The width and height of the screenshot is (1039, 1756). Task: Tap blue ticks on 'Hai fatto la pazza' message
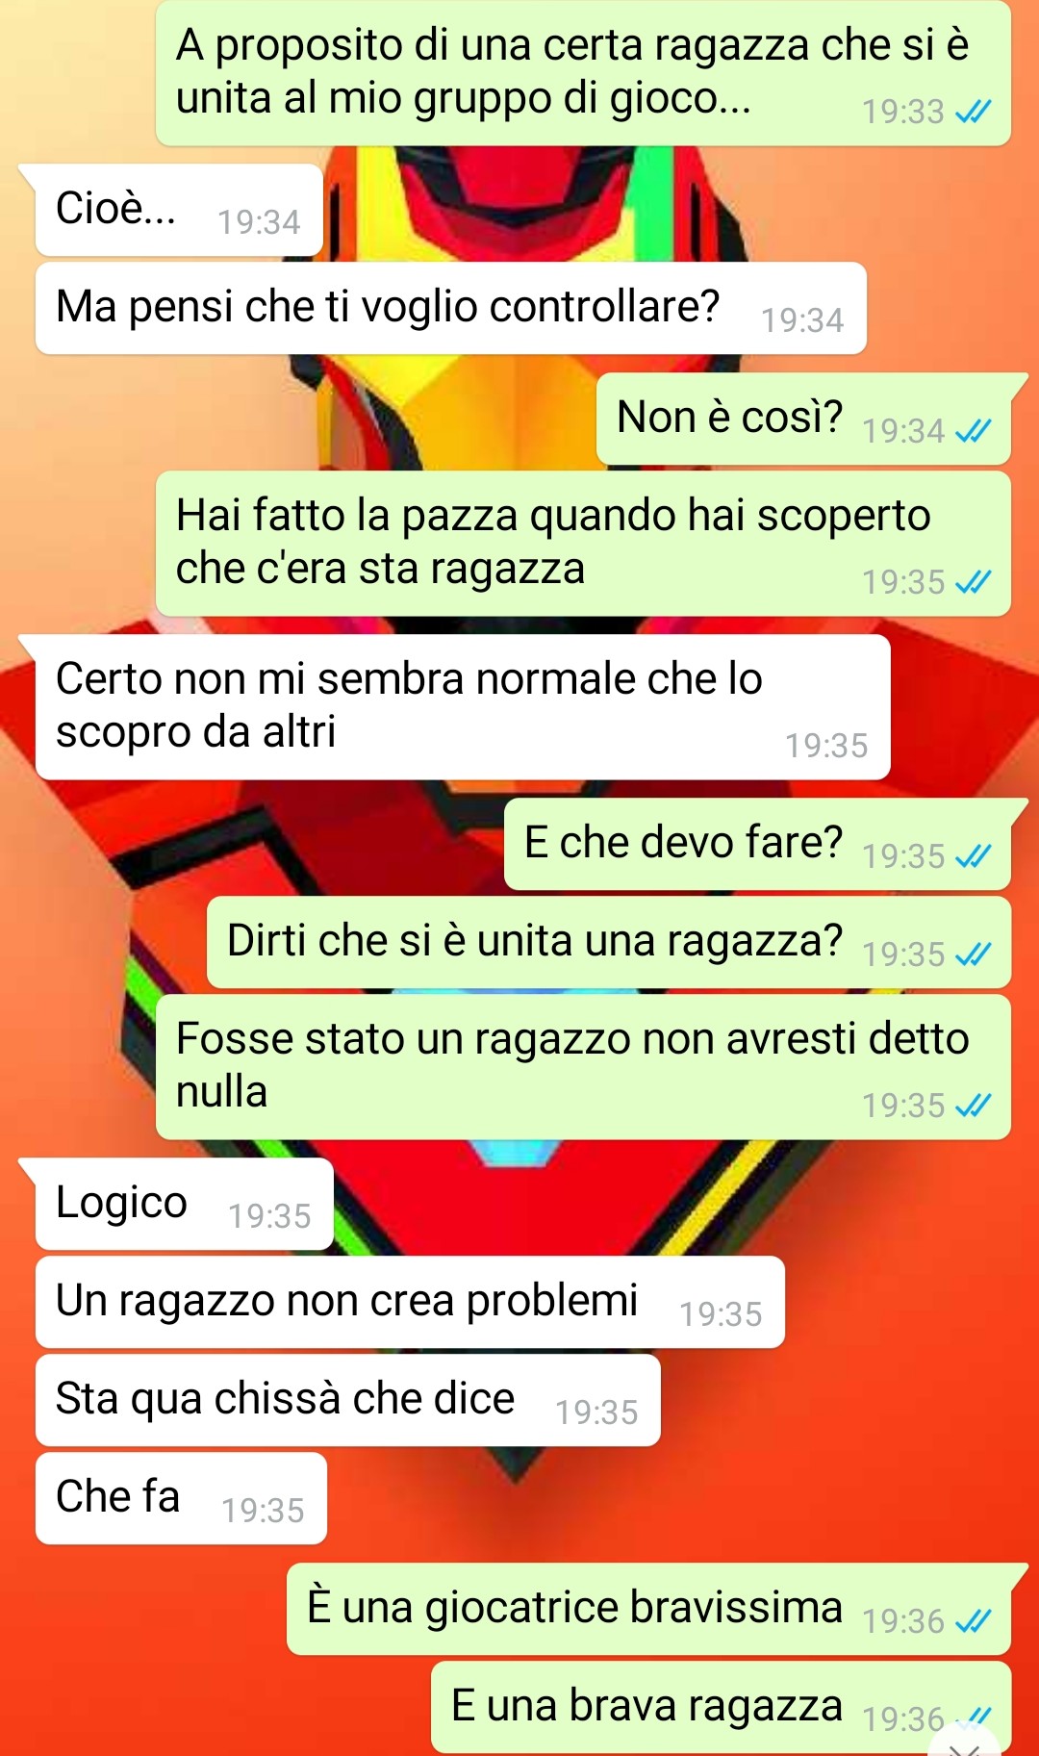pos(973,582)
